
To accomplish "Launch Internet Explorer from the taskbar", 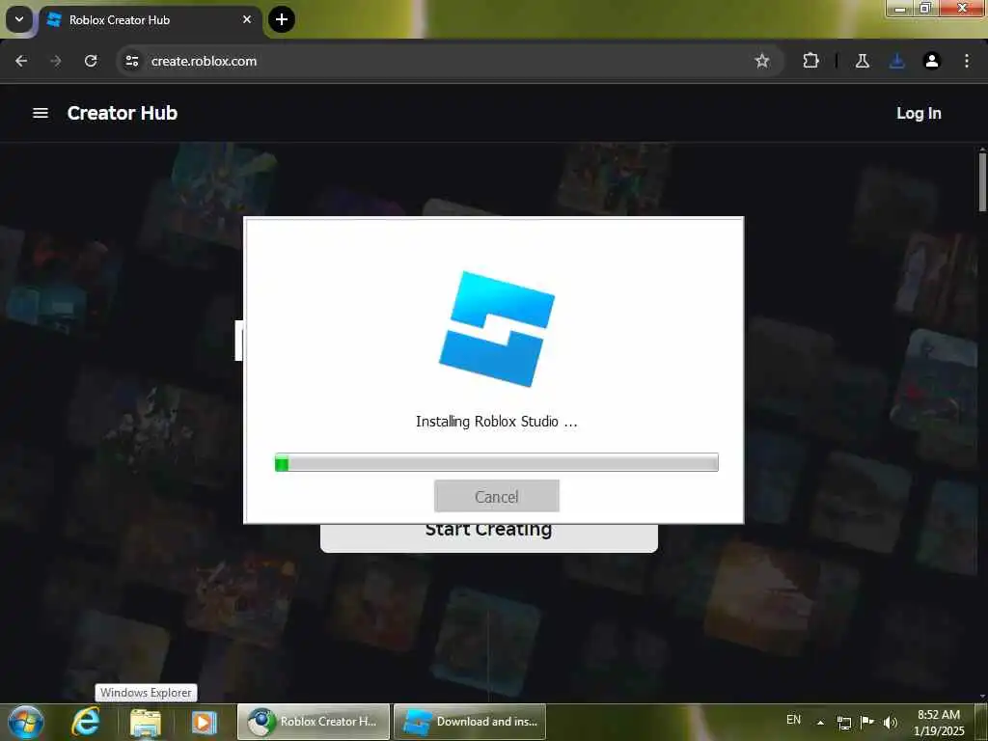I will [86, 722].
